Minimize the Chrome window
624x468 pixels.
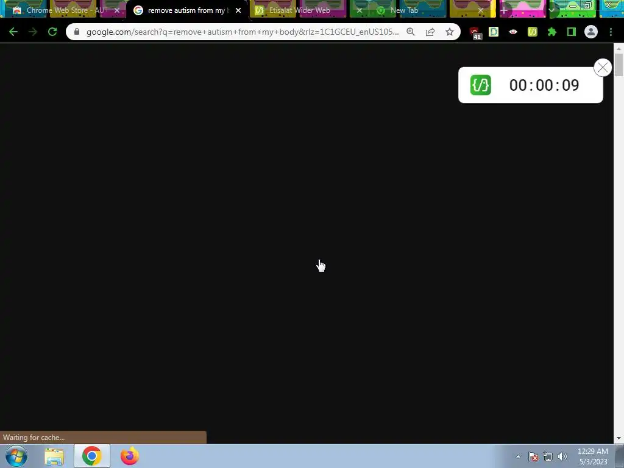coord(572,5)
